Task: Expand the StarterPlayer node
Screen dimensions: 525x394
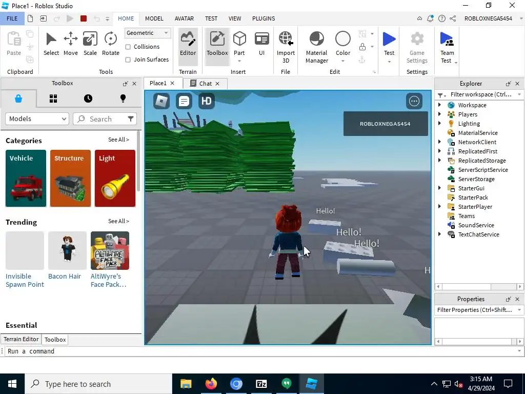Action: [439, 207]
